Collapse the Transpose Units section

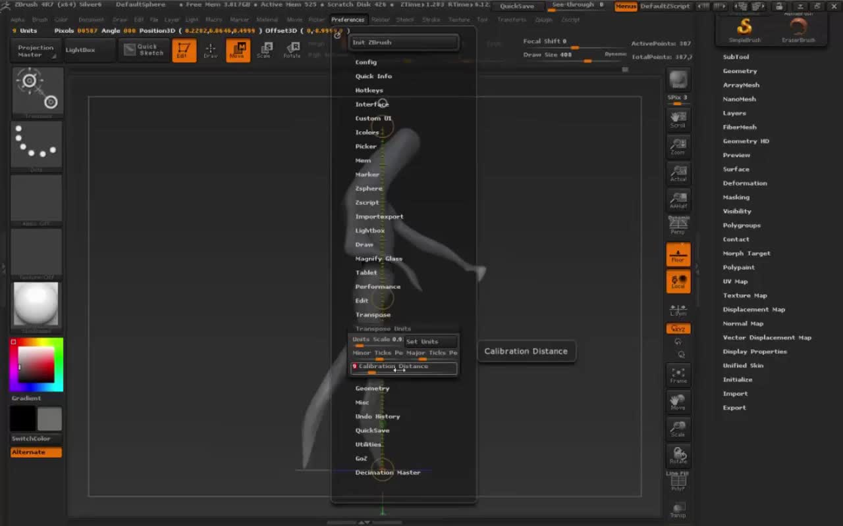pos(383,329)
